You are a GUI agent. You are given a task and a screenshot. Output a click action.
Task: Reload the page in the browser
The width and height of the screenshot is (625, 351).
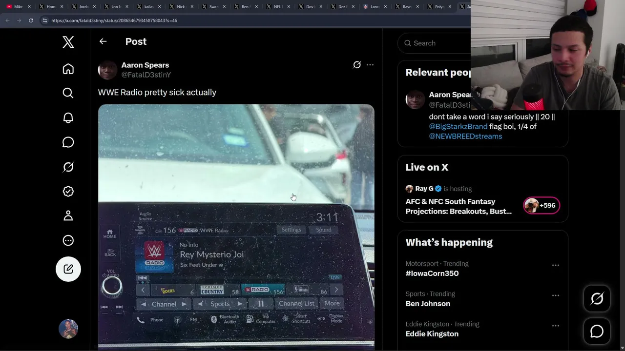(31, 20)
